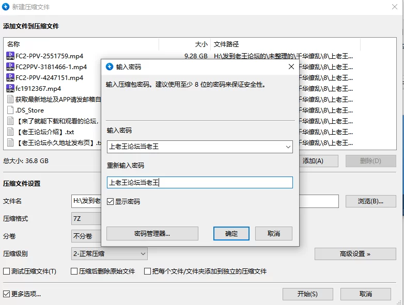Sort by the 大小 column header
Image resolution: width=404 pixels, height=305 pixels.
click(185, 44)
